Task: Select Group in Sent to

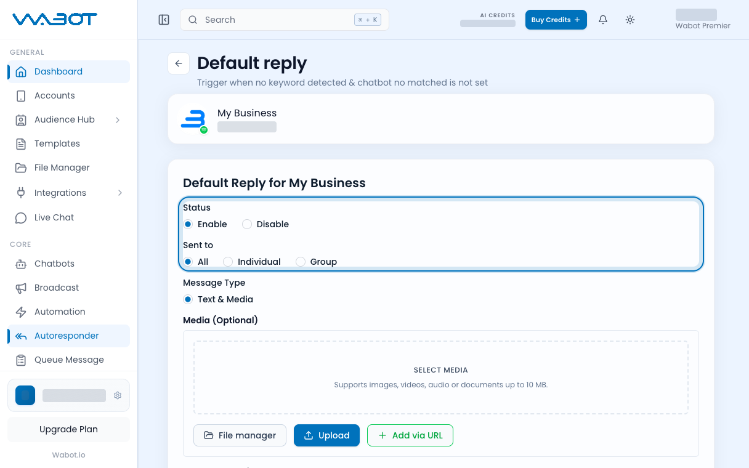Action: coord(301,262)
